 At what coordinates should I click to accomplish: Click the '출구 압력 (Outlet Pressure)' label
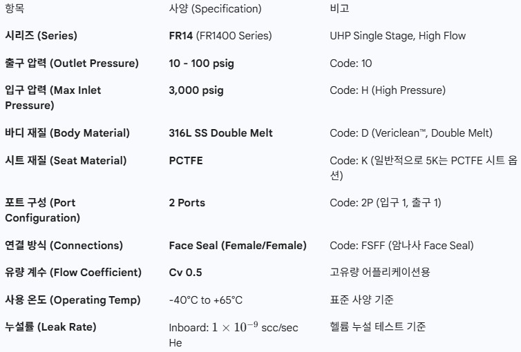coord(72,63)
